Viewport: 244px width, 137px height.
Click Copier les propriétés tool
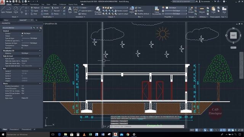[x=157, y=11]
